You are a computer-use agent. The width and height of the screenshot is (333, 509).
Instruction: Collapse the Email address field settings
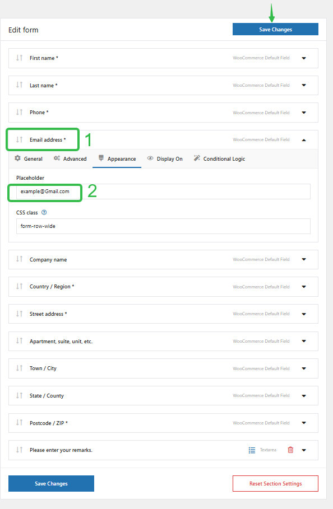pos(303,139)
